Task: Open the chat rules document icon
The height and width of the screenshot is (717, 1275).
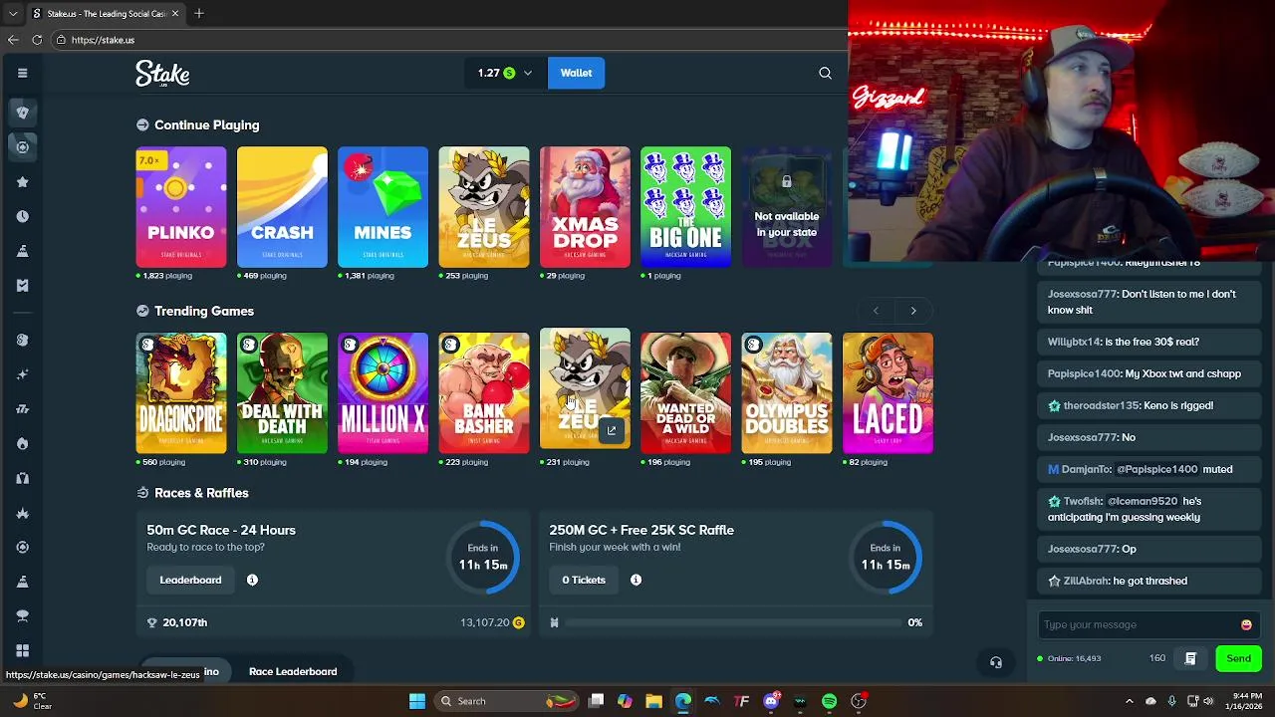Action: [x=1190, y=658]
